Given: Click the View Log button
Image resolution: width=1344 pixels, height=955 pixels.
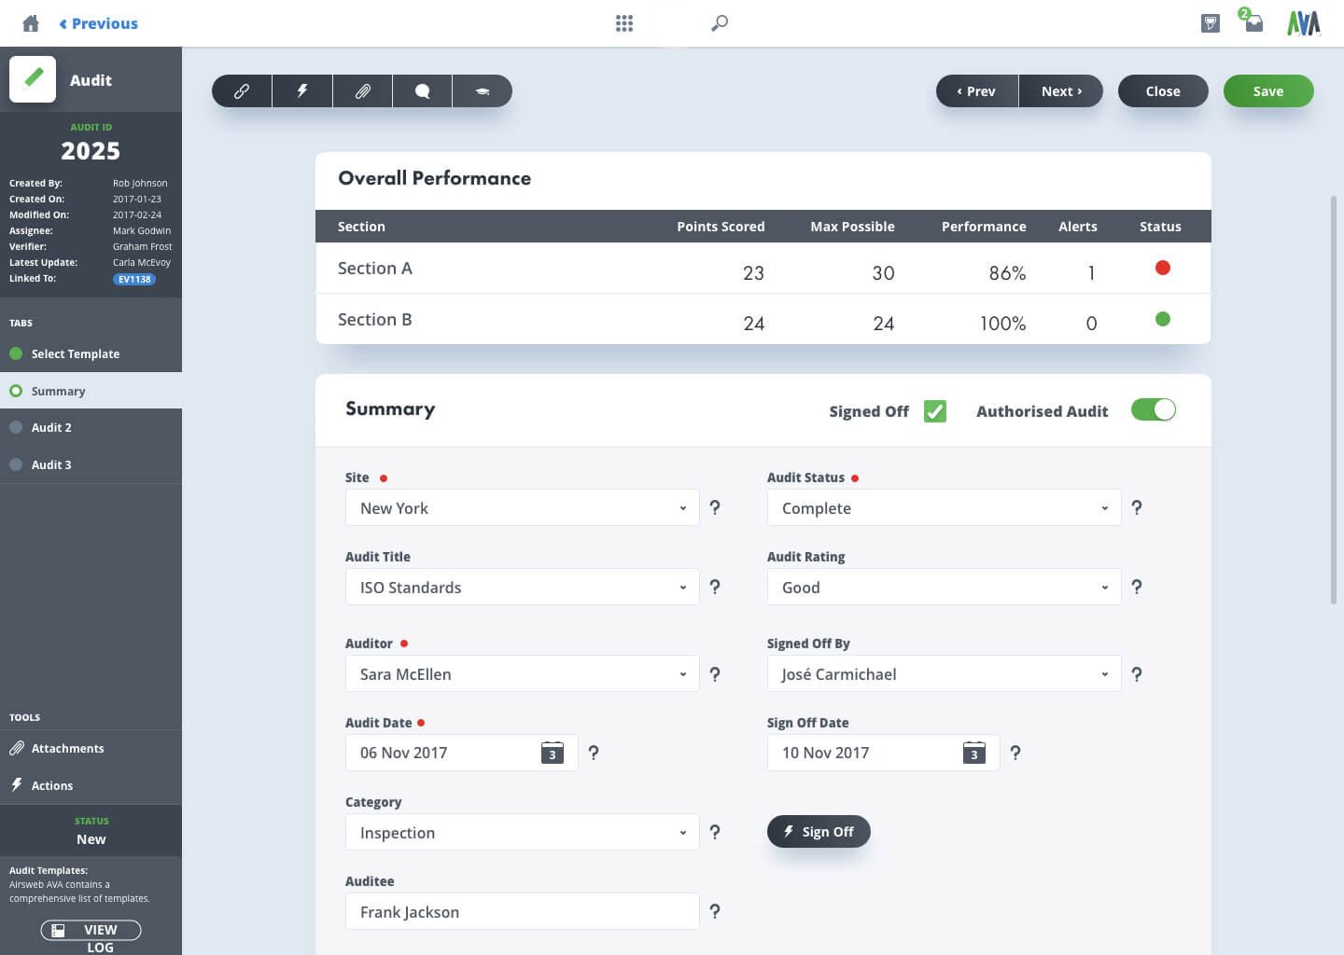Looking at the screenshot, I should click(91, 930).
